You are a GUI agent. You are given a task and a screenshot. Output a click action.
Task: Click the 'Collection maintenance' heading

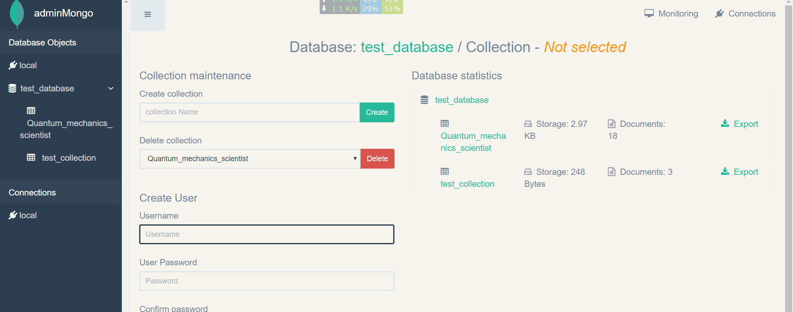point(195,76)
